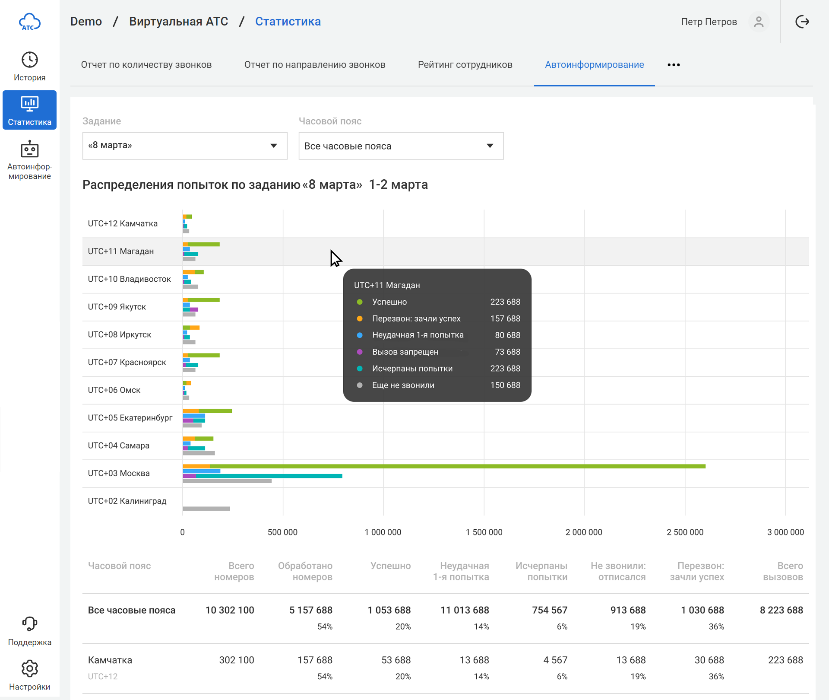The height and width of the screenshot is (700, 829).
Task: Switch to Рейтинг сотрудников tab
Action: 465,65
